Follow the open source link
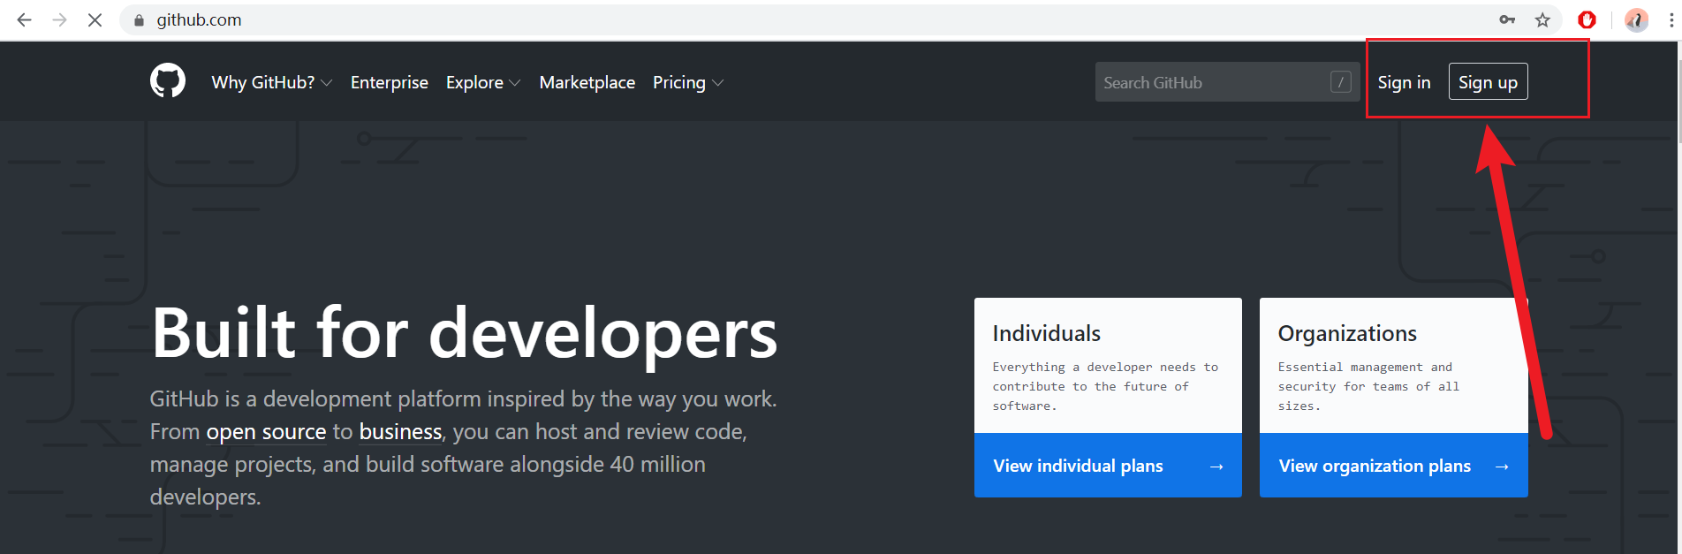Screen dimensions: 1682x554 pos(266,432)
